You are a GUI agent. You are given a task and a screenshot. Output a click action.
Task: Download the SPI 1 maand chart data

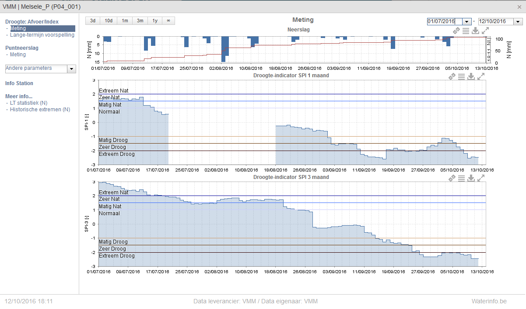(471, 76)
